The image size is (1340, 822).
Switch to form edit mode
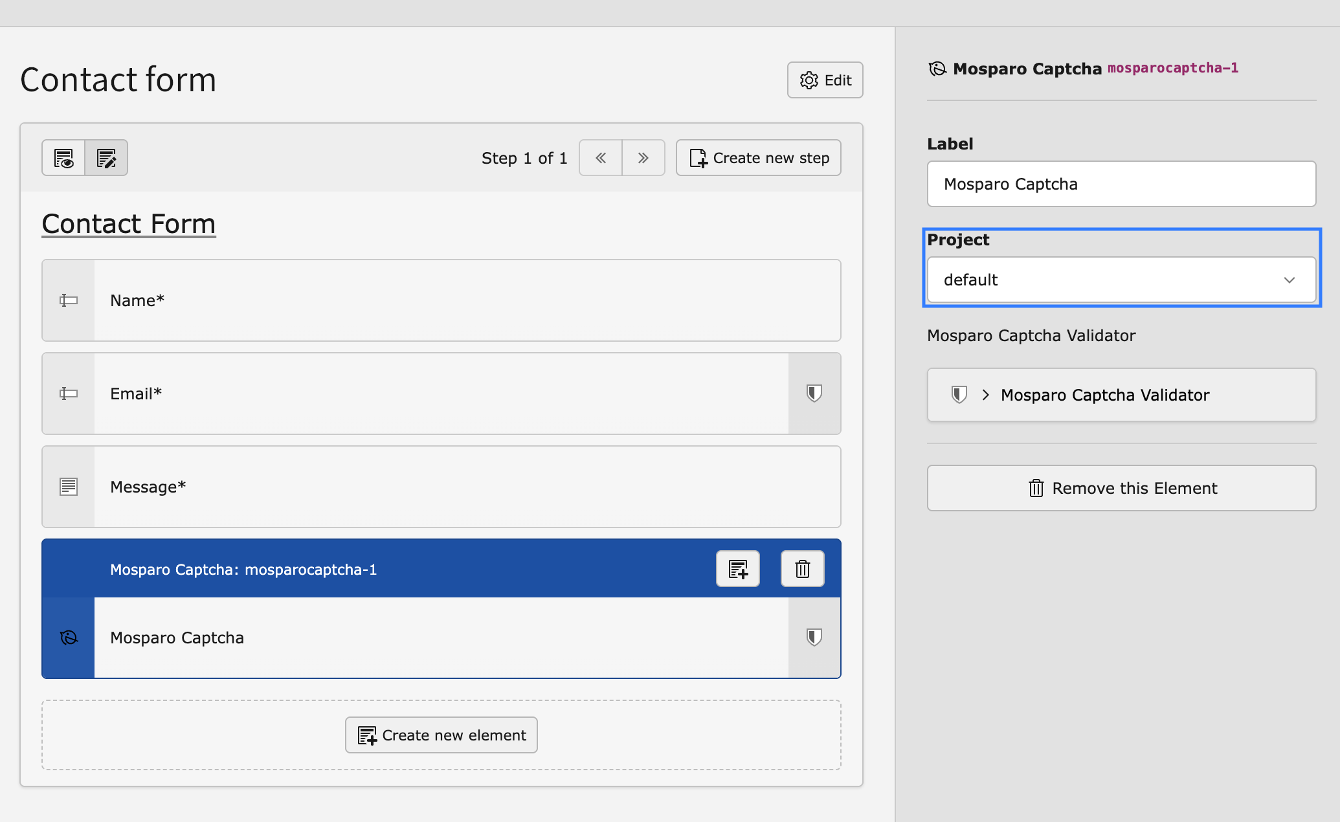(106, 157)
